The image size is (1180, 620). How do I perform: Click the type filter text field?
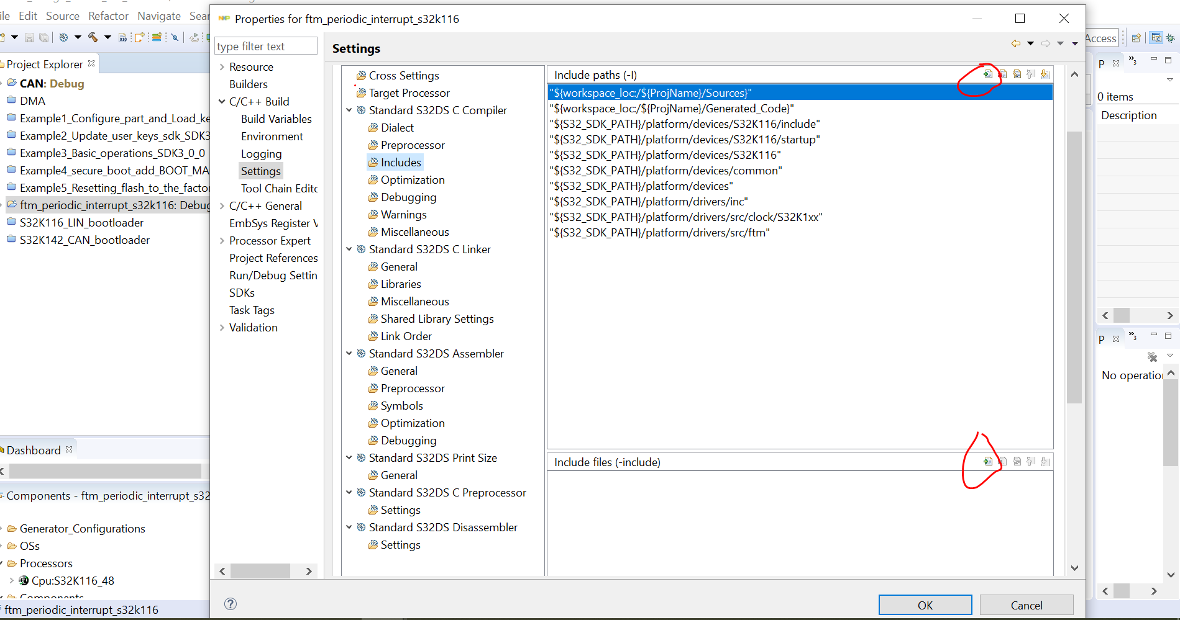tap(265, 45)
